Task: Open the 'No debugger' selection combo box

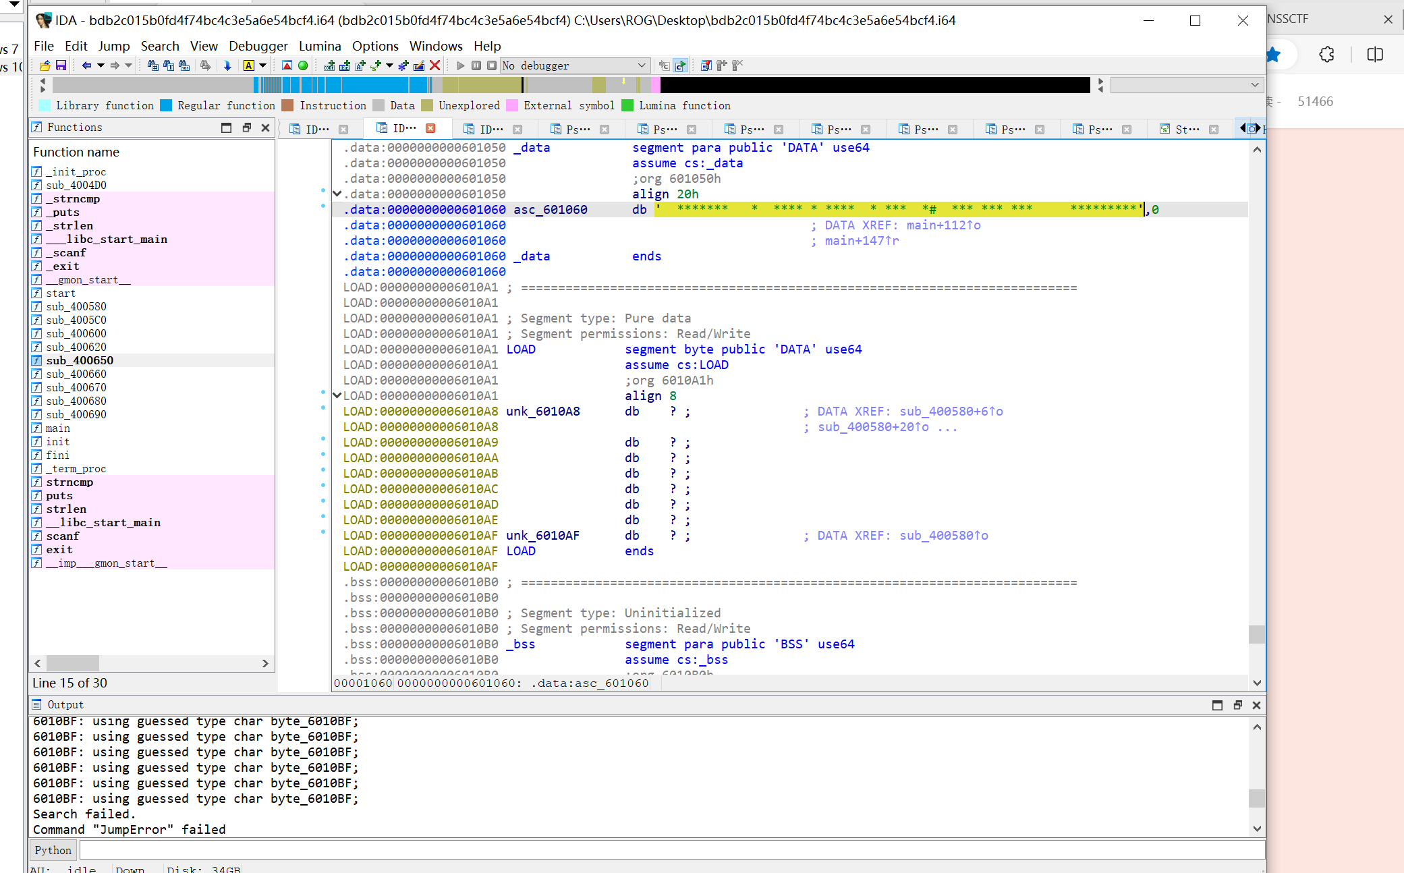Action: [x=575, y=65]
